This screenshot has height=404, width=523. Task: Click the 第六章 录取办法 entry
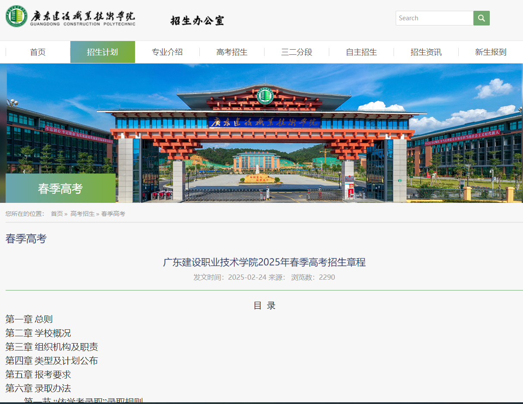click(x=38, y=388)
